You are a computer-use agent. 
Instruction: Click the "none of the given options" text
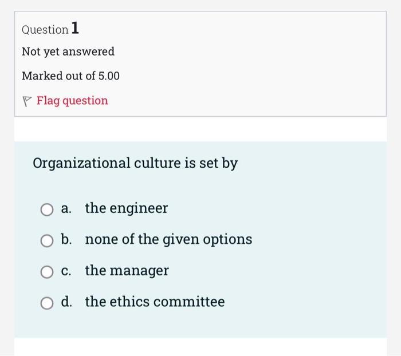[x=168, y=239]
